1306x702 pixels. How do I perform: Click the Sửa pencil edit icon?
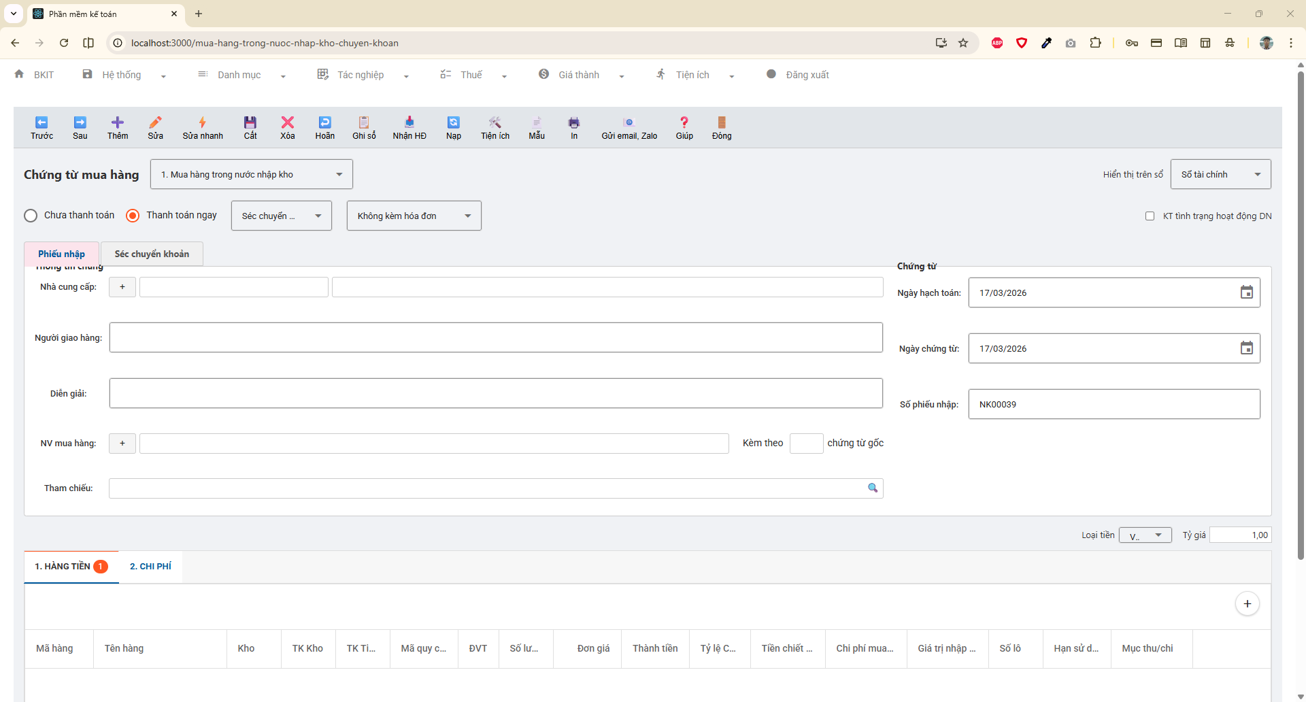[x=155, y=122]
